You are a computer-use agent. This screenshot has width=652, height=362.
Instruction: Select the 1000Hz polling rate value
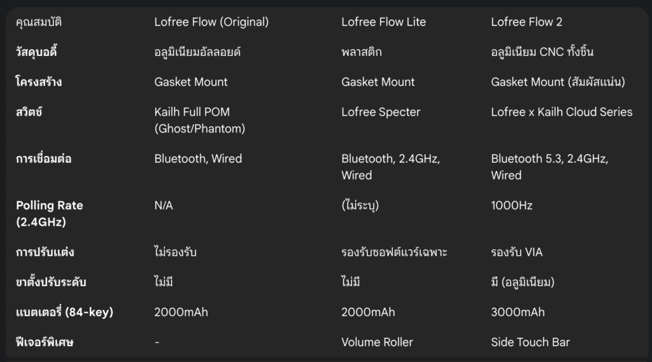511,205
